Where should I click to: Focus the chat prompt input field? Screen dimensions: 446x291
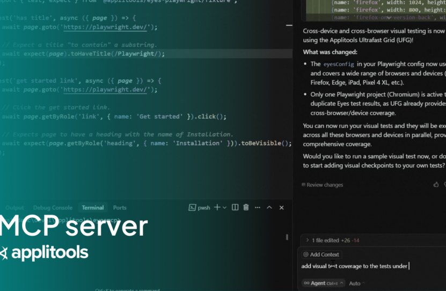372,266
